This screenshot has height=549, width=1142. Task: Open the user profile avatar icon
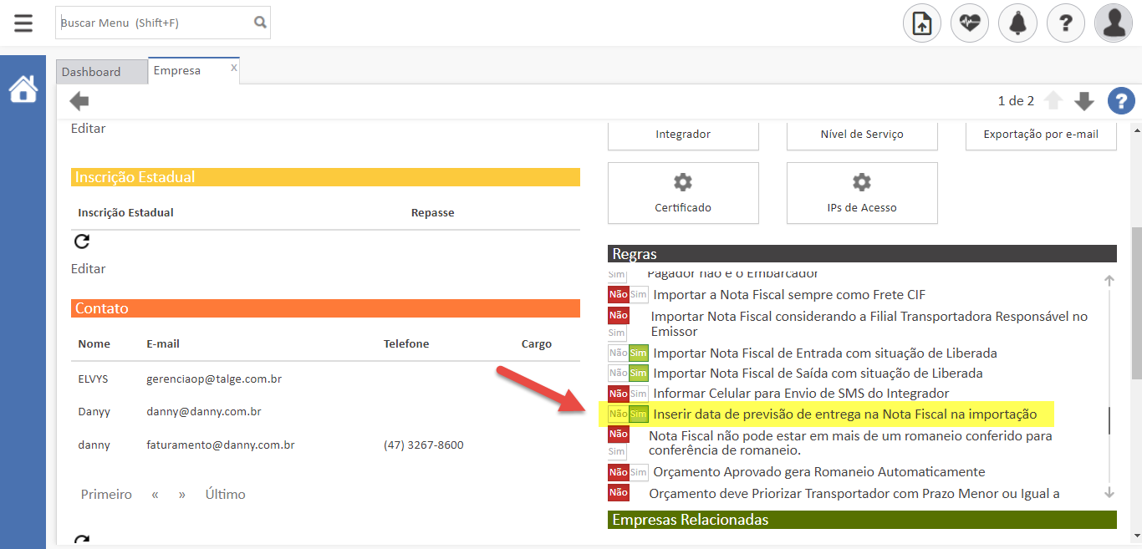click(x=1114, y=23)
